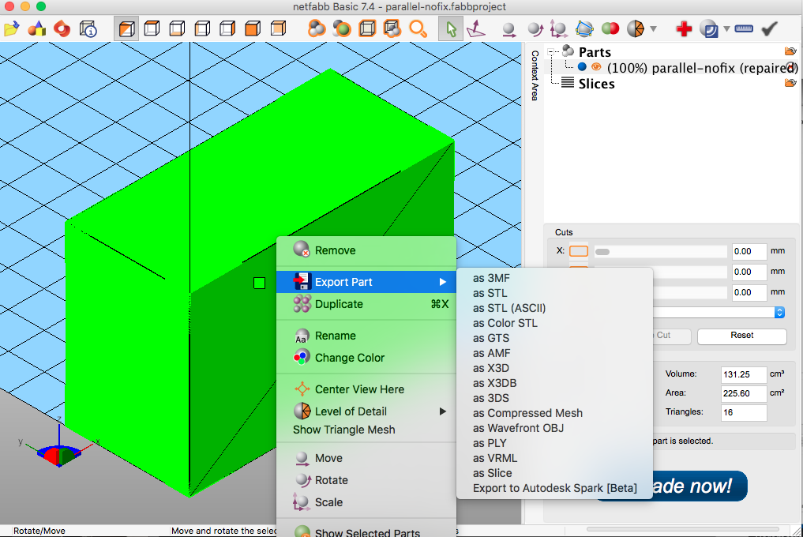Click the align to bottom plane icon
803x537 pixels.
point(476,28)
